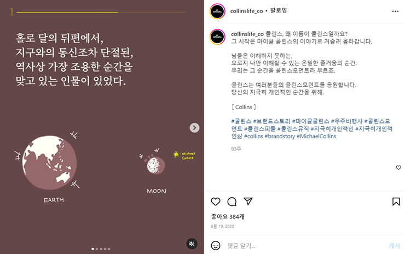This screenshot has width=405, height=254.
Task: Toggle following status next to collinslife_co
Action: click(x=279, y=10)
